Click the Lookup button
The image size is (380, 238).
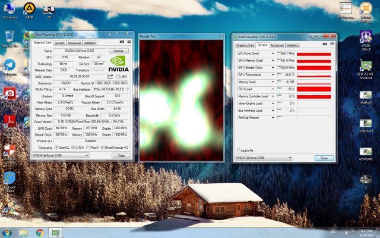click(119, 51)
